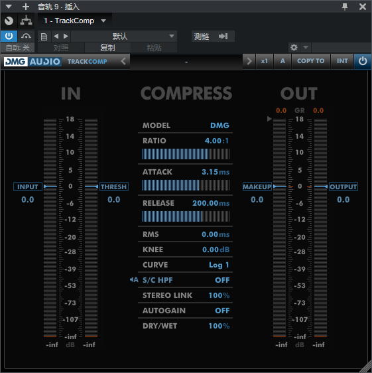
Task: Click the RMS value 0.00ms
Action: point(216,234)
